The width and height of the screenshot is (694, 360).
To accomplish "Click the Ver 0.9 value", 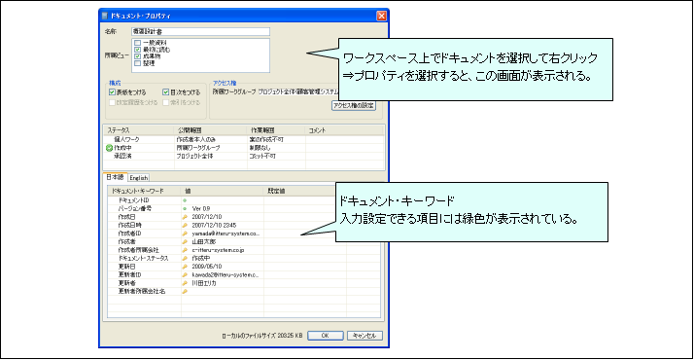I will coord(201,208).
